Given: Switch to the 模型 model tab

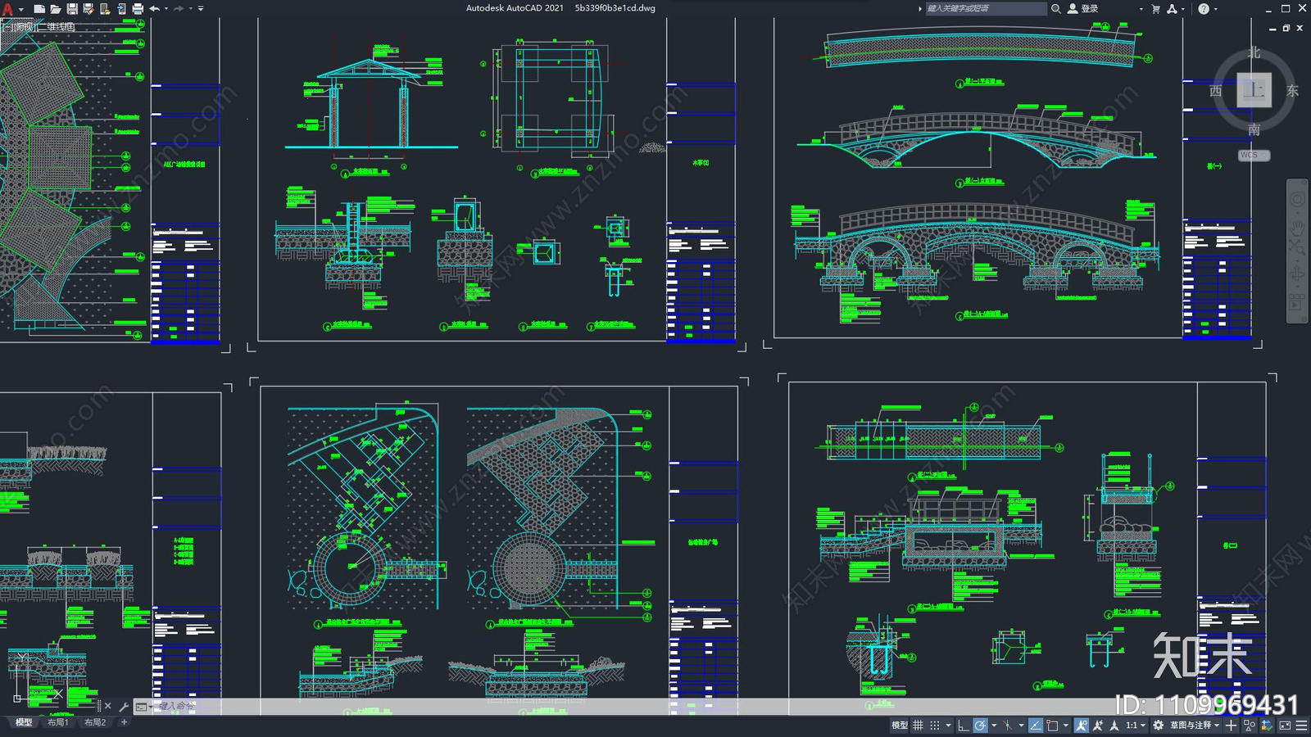Looking at the screenshot, I should (24, 722).
